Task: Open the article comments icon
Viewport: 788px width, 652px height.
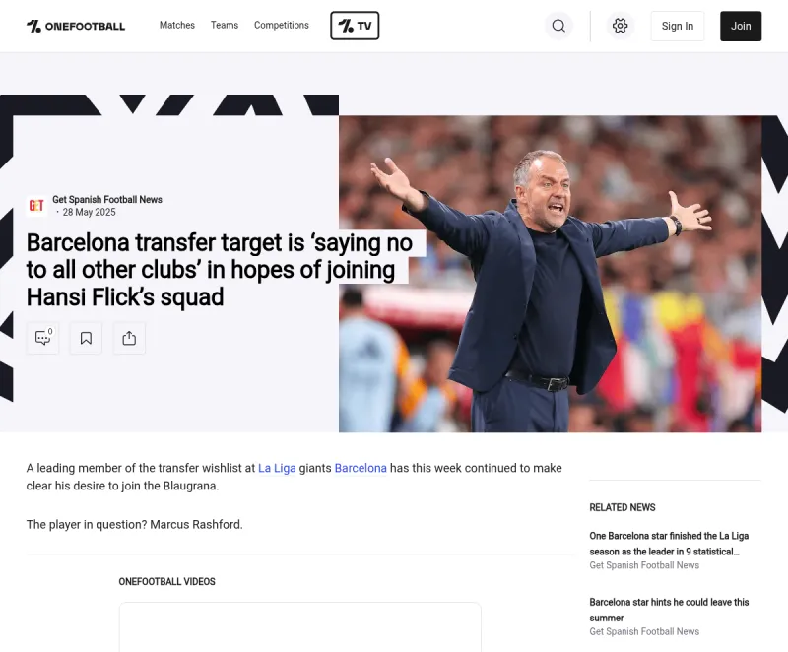Action: pyautogui.click(x=42, y=338)
